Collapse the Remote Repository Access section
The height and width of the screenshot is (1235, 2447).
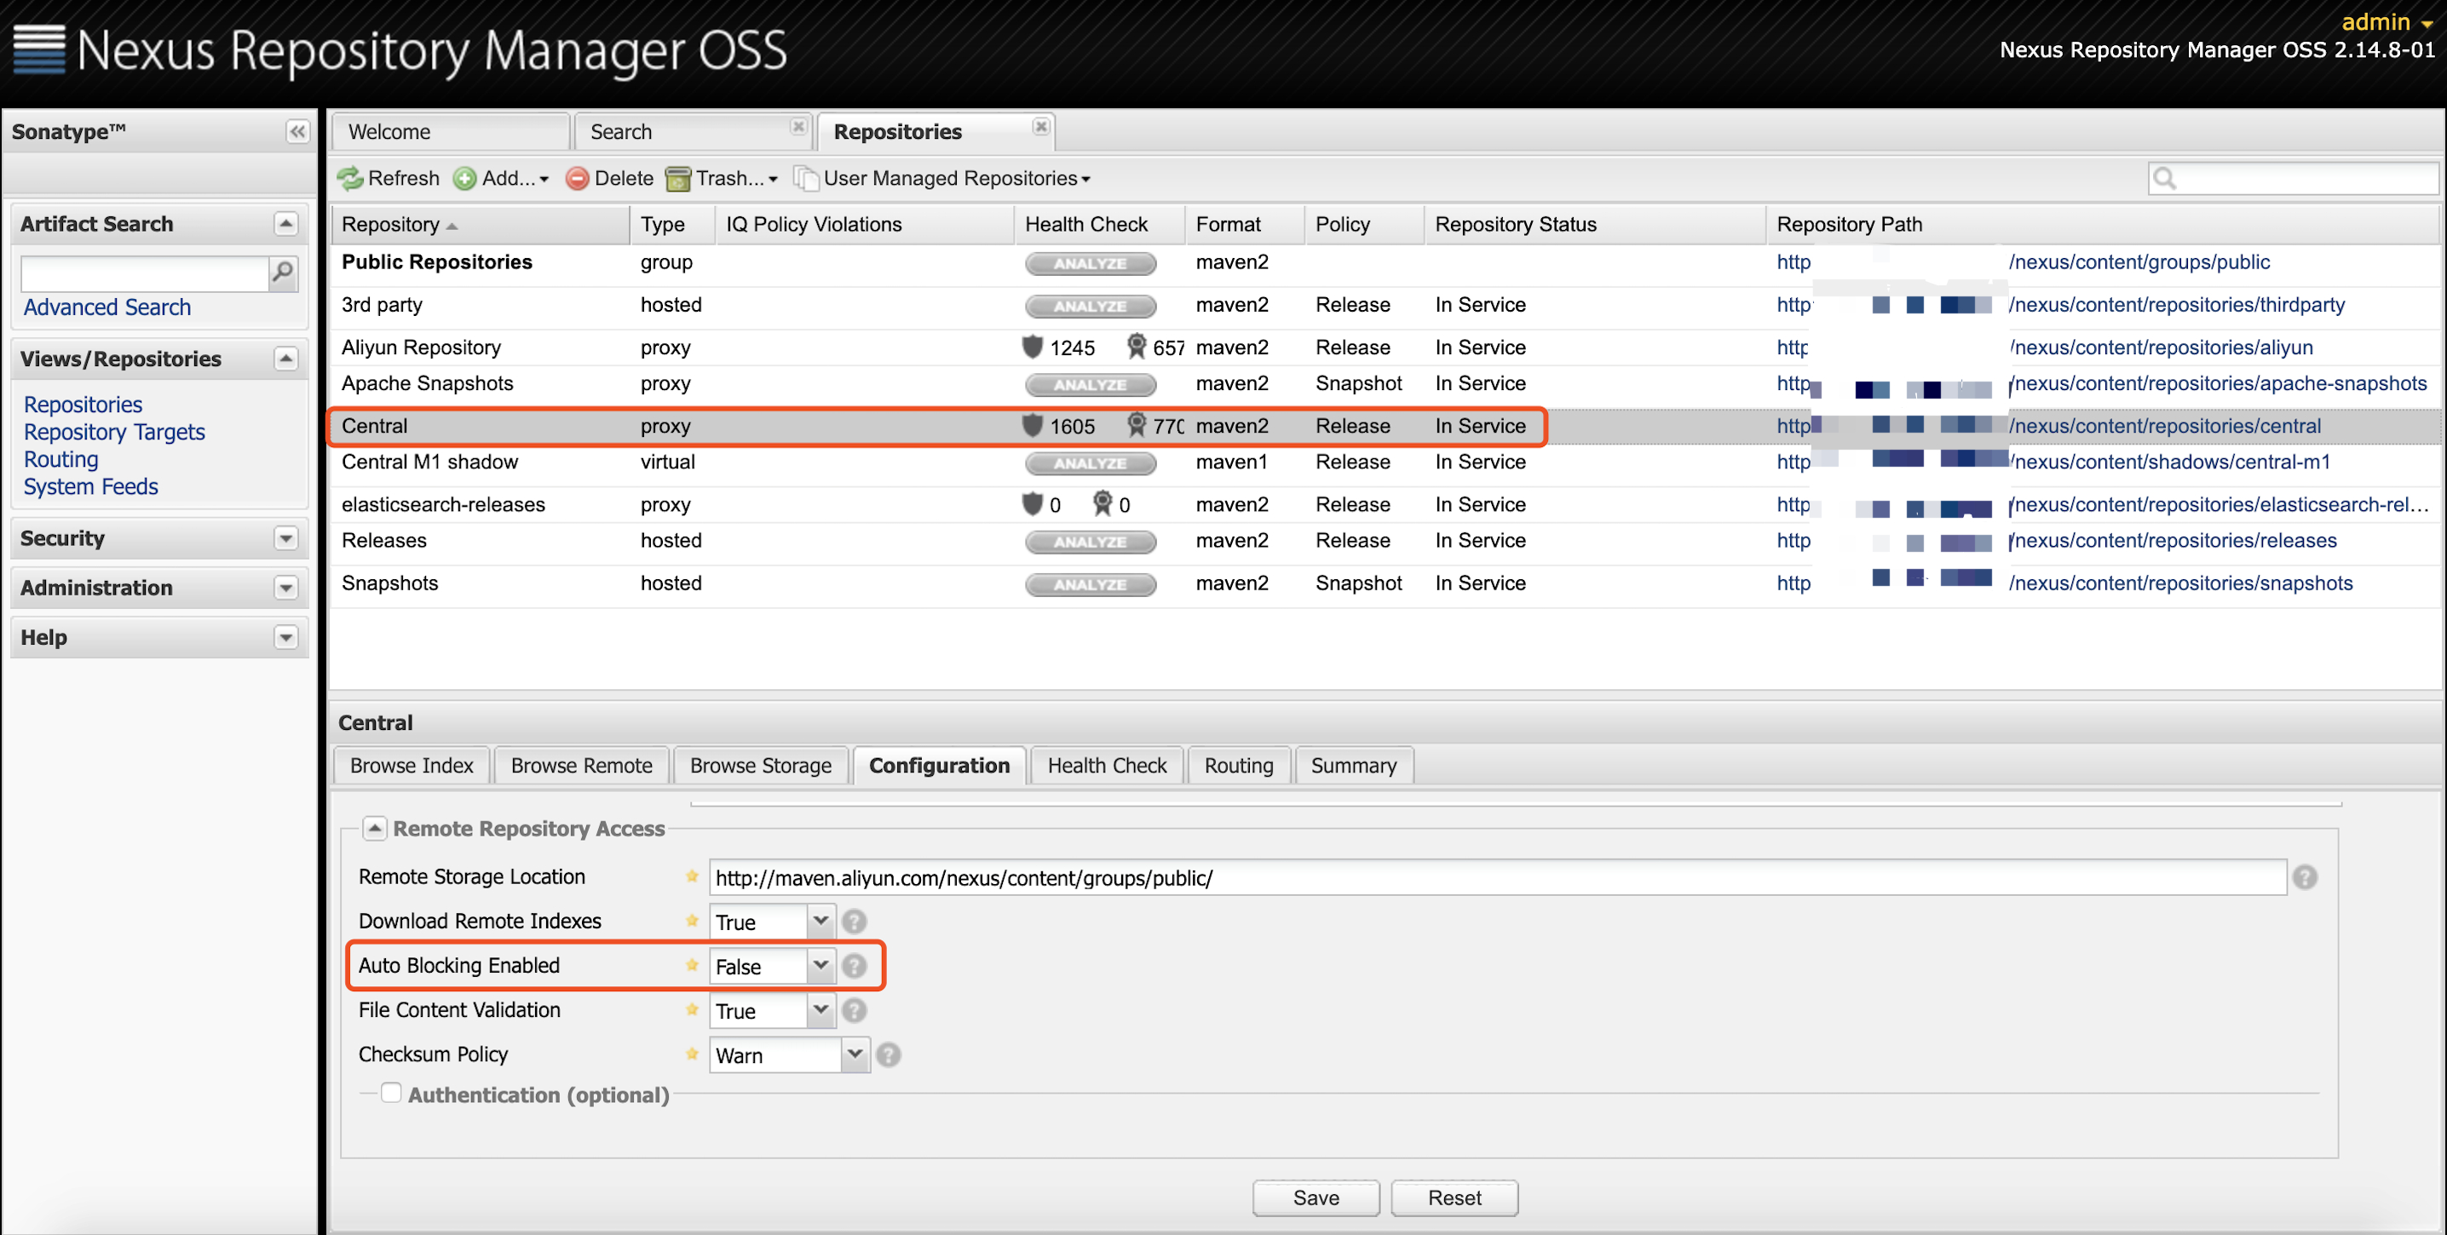coord(374,829)
